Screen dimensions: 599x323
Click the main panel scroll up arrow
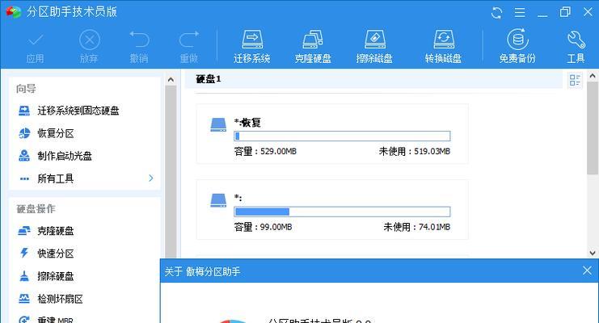point(593,76)
